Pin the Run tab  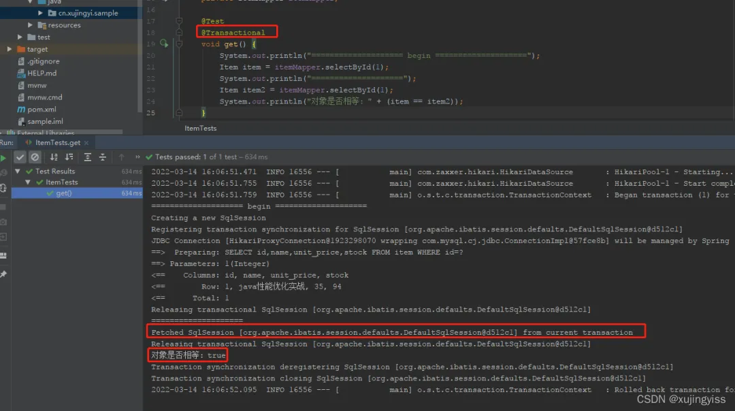click(x=4, y=274)
